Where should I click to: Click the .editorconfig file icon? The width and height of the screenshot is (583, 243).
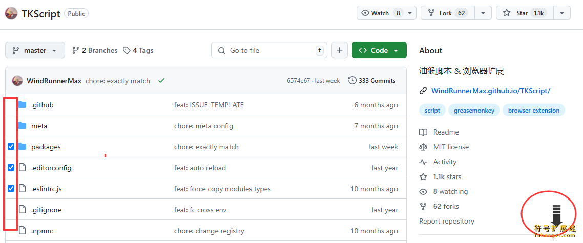[x=23, y=168]
